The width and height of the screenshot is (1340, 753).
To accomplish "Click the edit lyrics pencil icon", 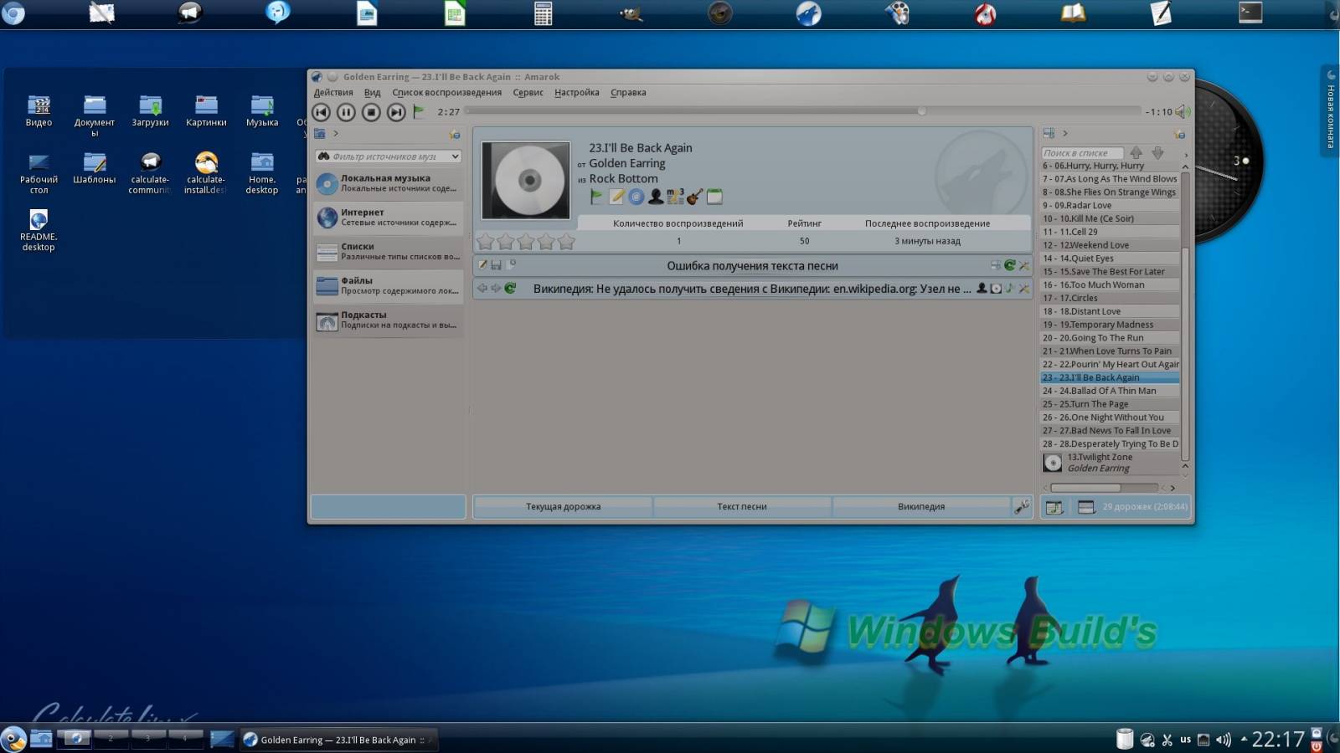I will tap(482, 265).
